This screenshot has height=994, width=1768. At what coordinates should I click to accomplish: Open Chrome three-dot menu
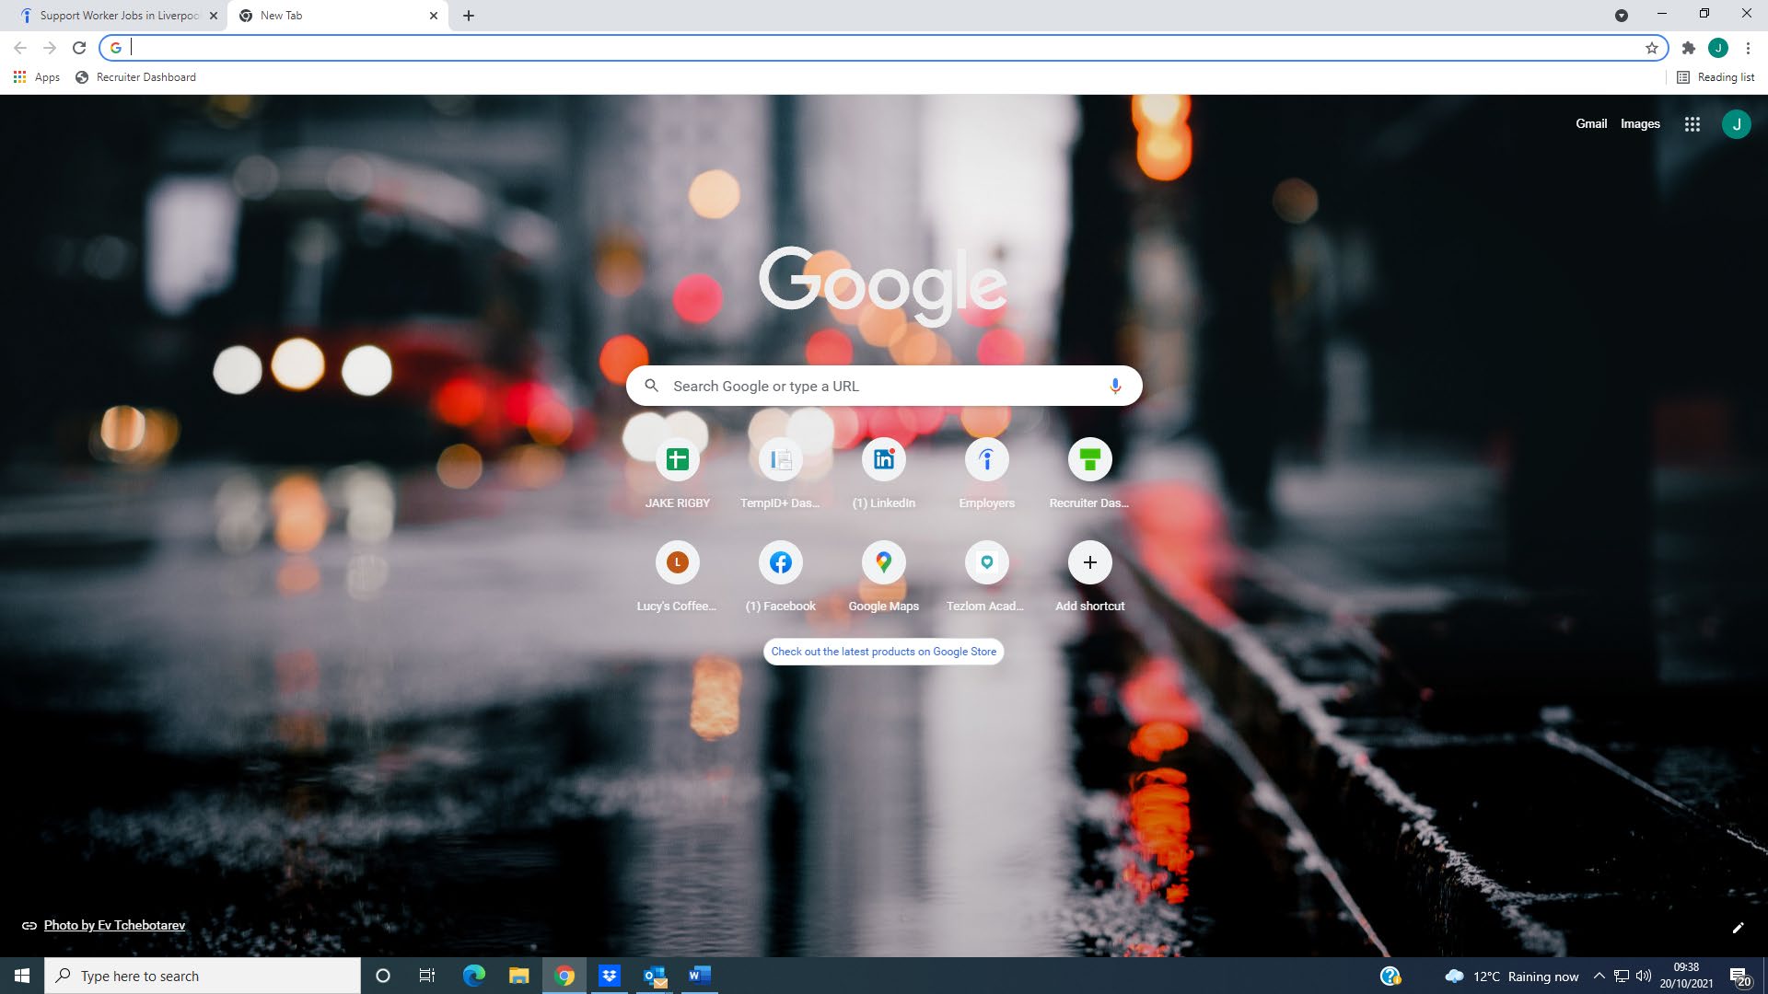tap(1747, 48)
